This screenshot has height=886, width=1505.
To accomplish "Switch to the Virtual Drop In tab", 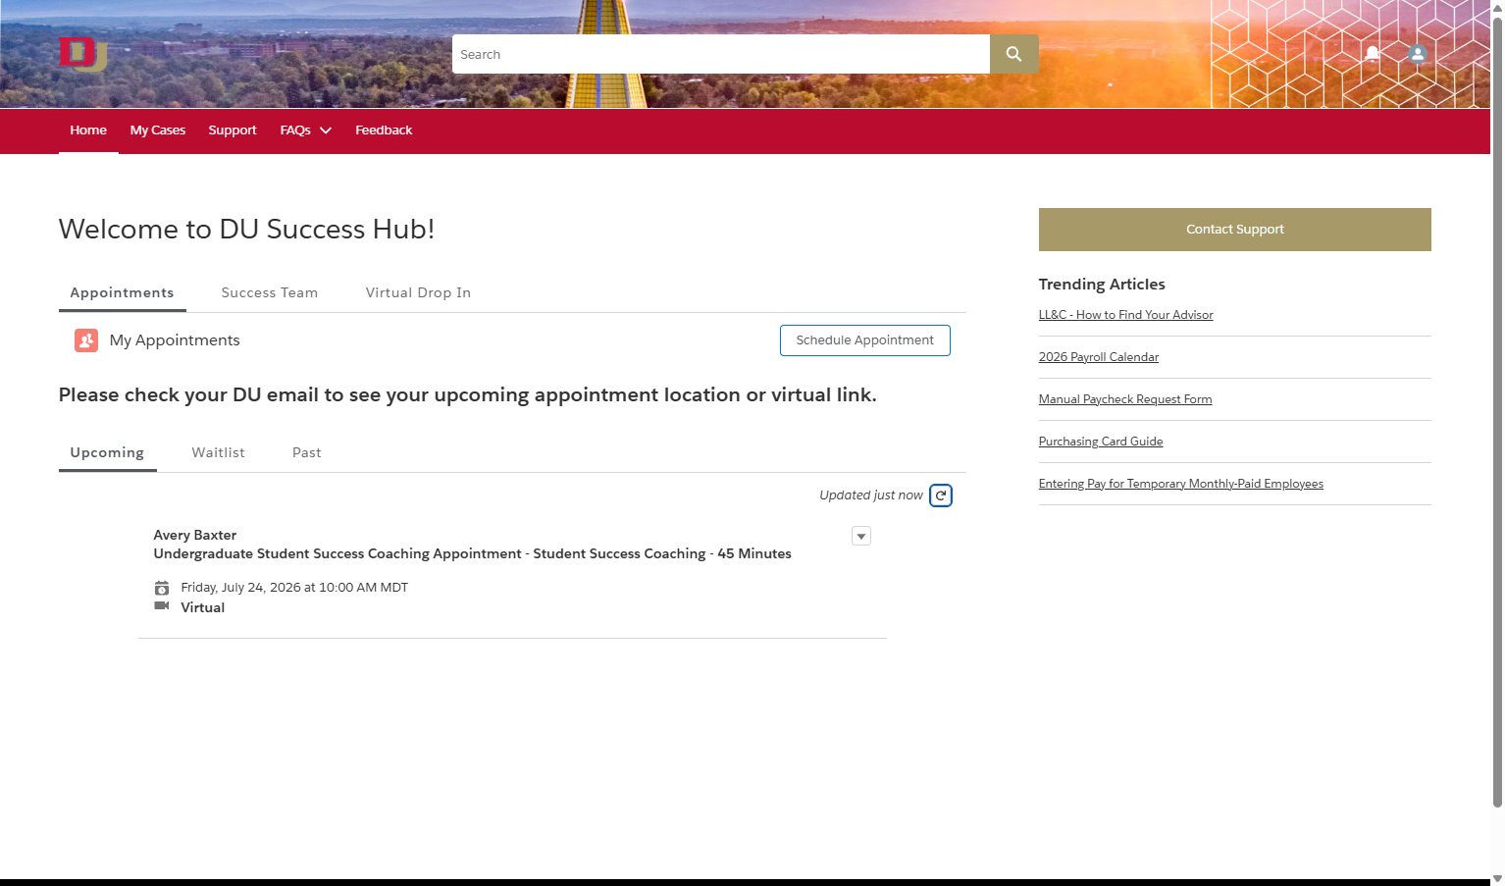I will click(419, 292).
